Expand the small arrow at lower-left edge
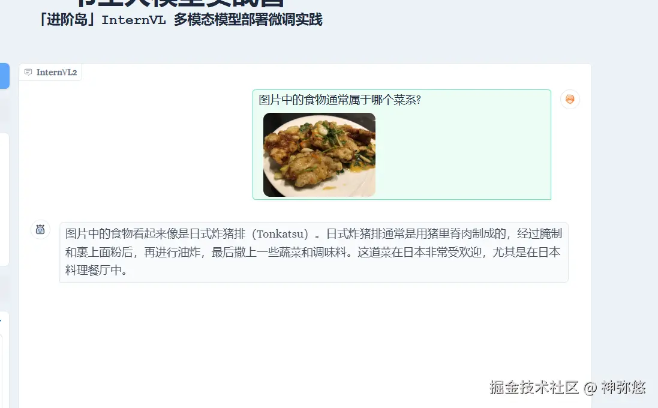Image resolution: width=658 pixels, height=408 pixels. point(1,320)
